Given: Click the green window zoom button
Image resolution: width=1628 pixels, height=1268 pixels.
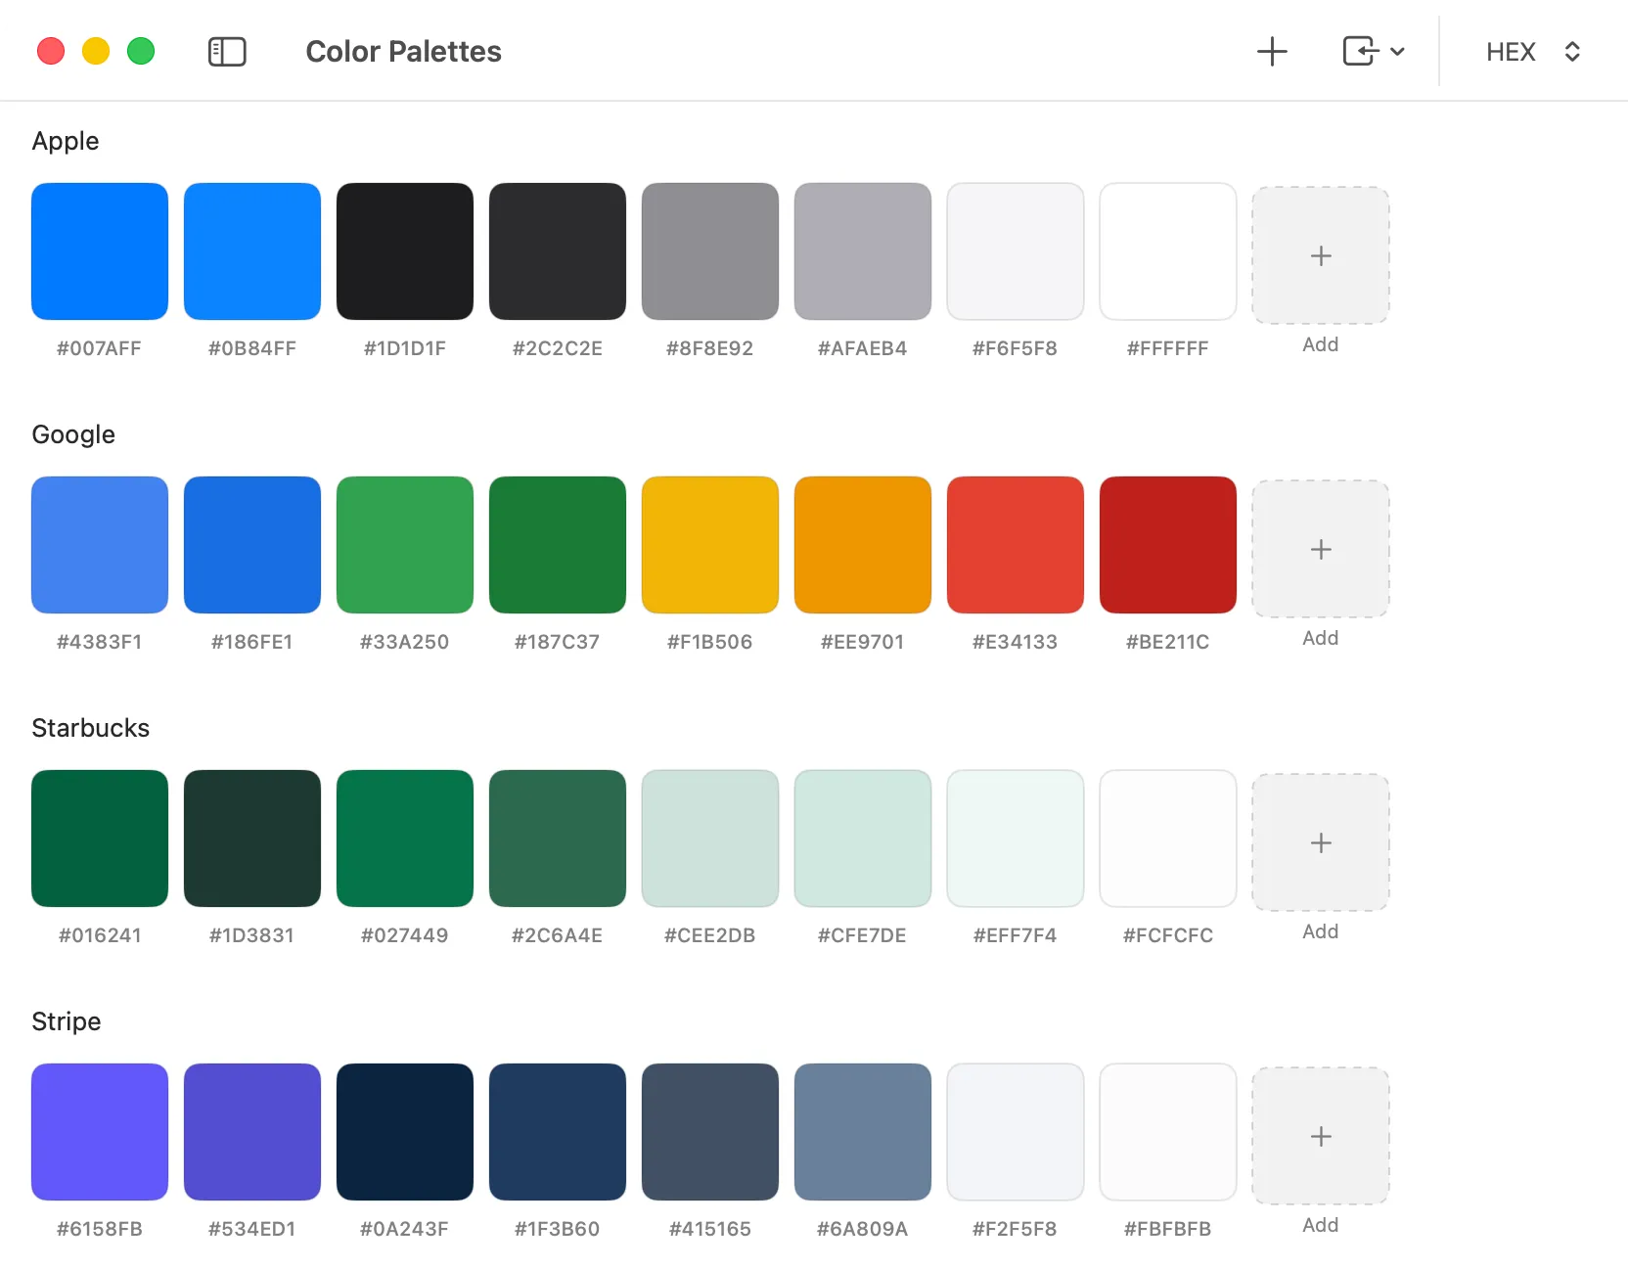Looking at the screenshot, I should click(x=141, y=51).
